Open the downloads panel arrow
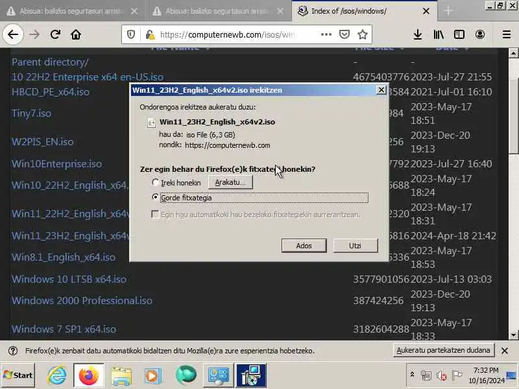This screenshot has width=519, height=389. (418, 34)
